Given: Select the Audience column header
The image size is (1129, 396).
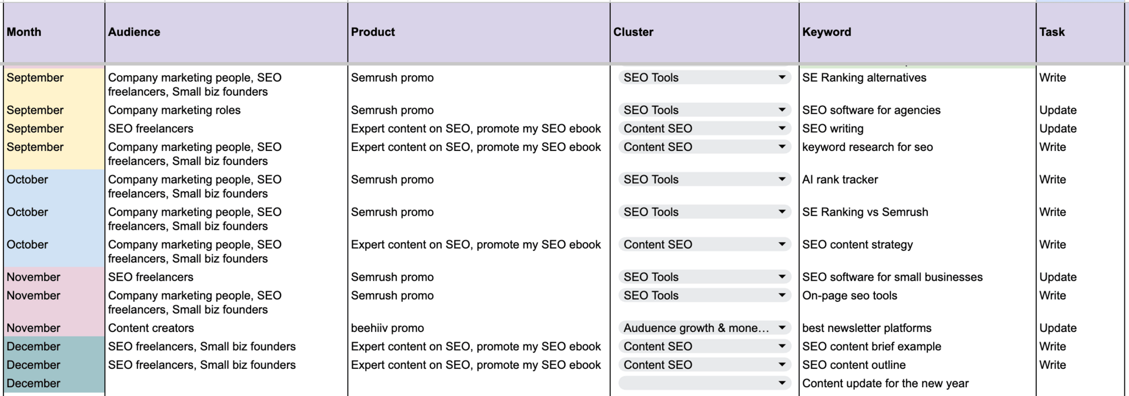Looking at the screenshot, I should 226,32.
